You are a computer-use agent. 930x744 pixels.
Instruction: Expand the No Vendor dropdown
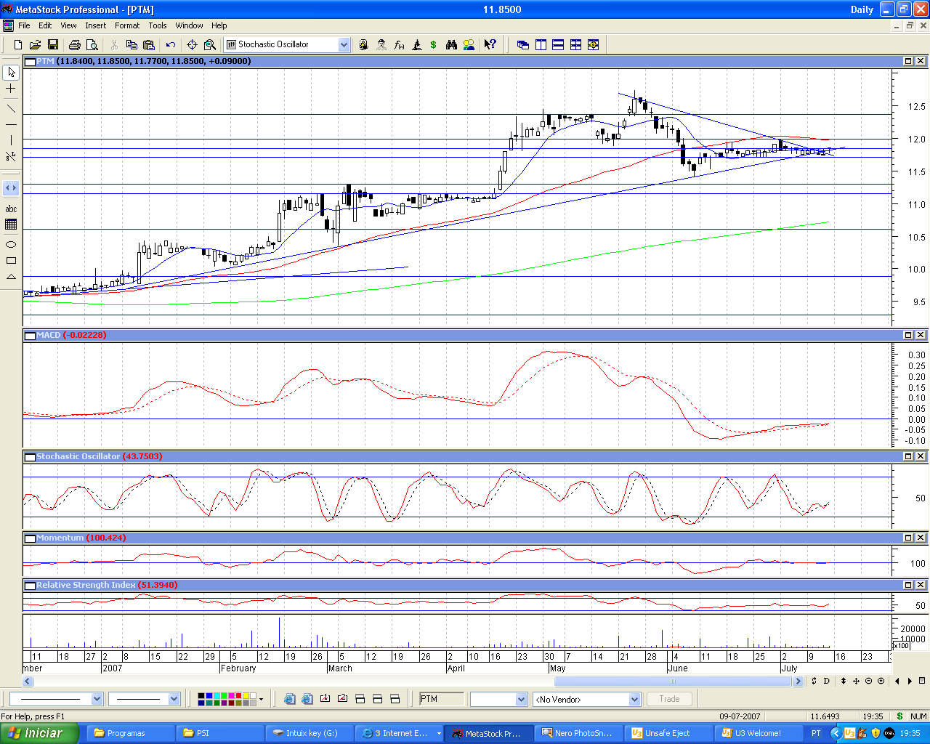[634, 699]
